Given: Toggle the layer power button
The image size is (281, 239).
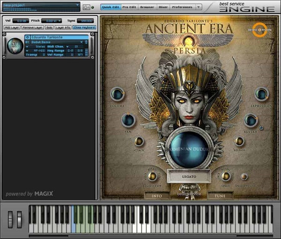Looking at the screenshot, I should (27, 37).
